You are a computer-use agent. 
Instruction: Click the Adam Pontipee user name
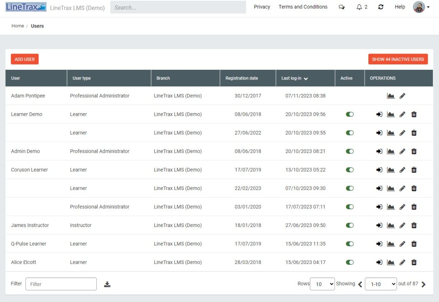click(28, 96)
